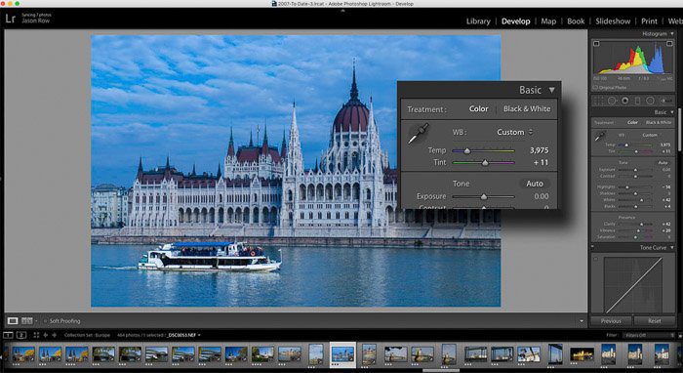The height and width of the screenshot is (373, 683).
Task: Choose the Red Eye Correction tool
Action: click(624, 101)
